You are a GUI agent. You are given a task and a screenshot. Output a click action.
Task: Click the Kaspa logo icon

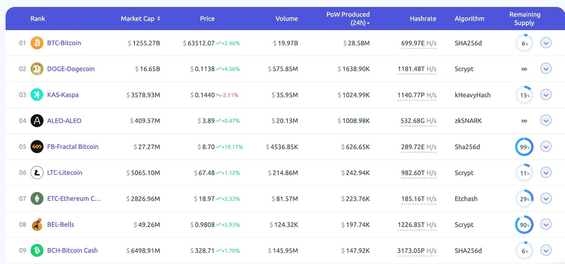coord(37,95)
